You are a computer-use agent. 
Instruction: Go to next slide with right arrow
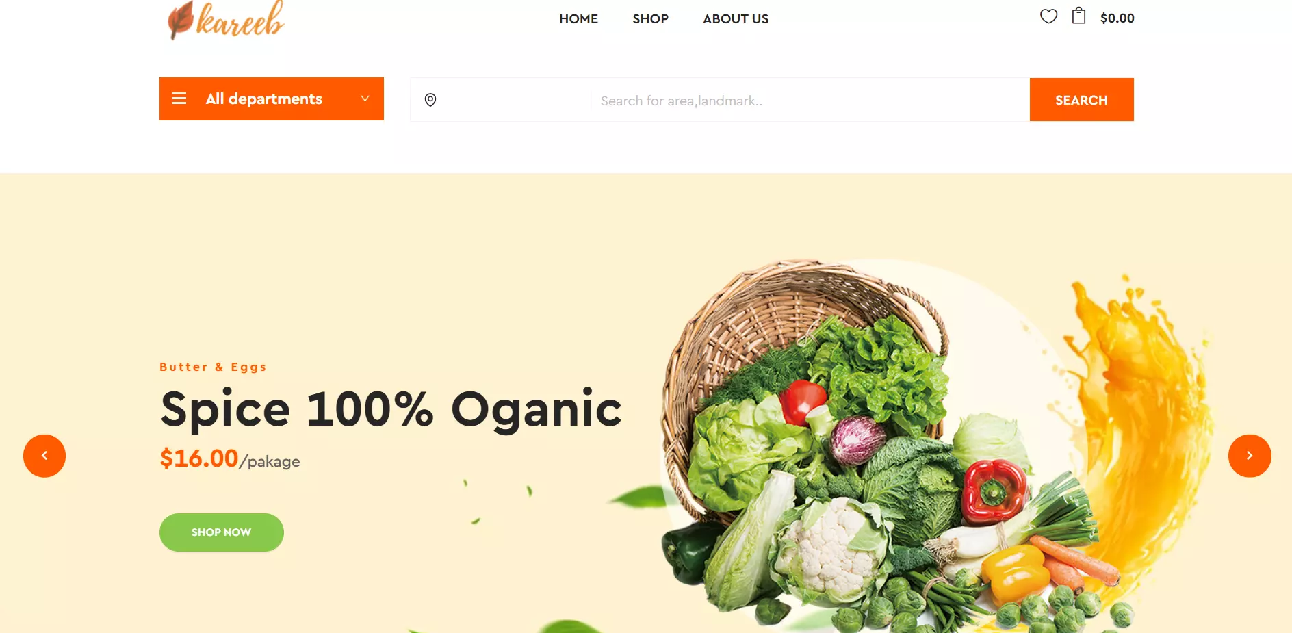click(x=1250, y=456)
